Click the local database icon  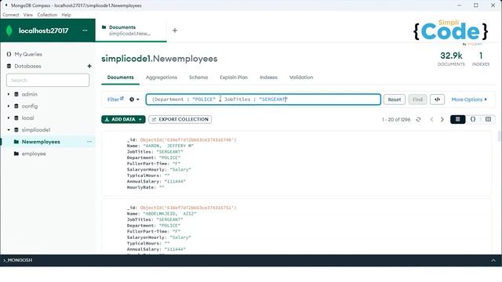[16, 118]
